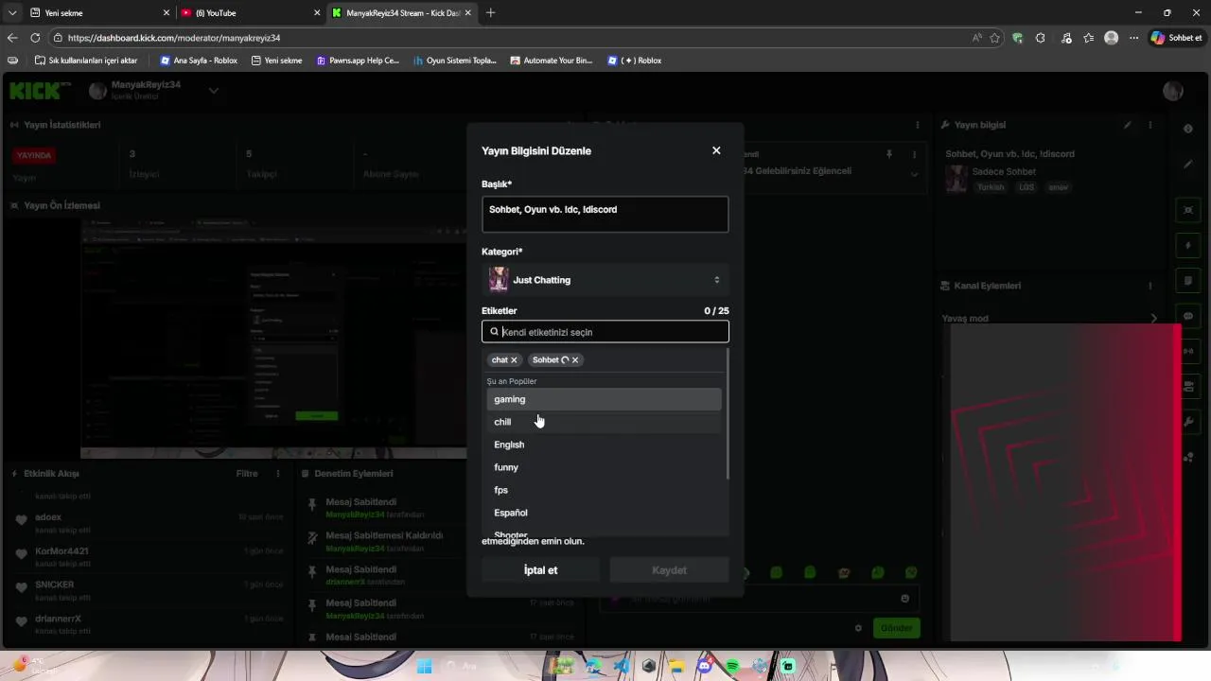Click the Kick logo
This screenshot has height=681, width=1211.
click(40, 91)
